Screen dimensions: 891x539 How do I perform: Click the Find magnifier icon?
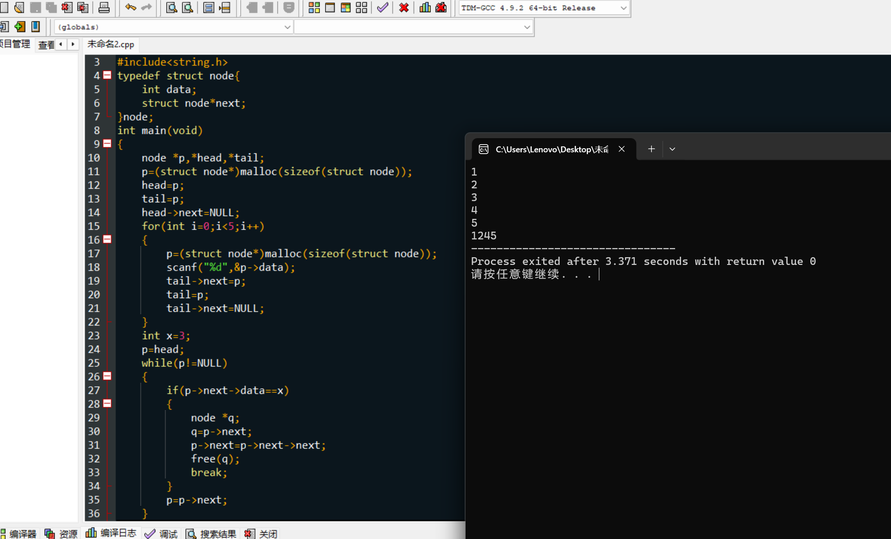172,7
